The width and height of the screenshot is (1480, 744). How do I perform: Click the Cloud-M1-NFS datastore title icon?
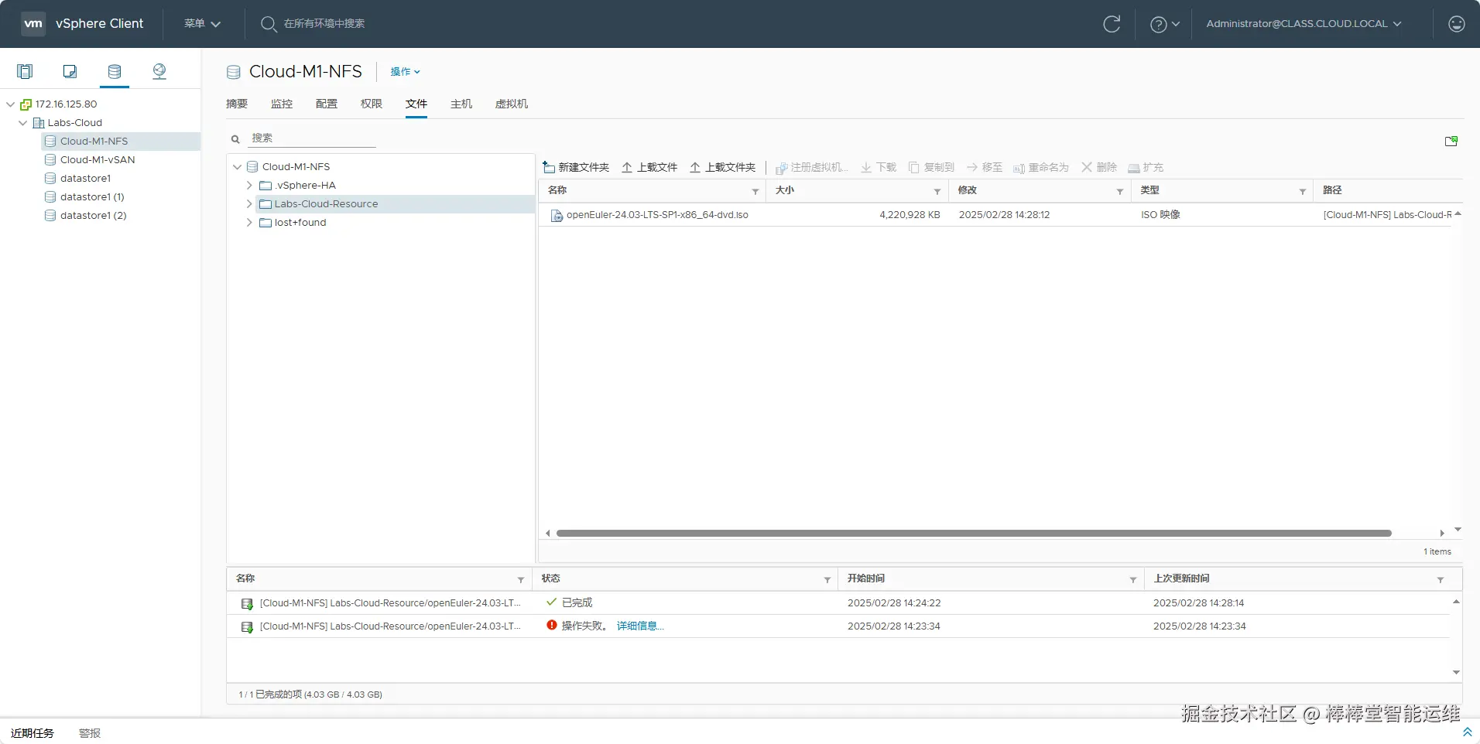point(233,72)
